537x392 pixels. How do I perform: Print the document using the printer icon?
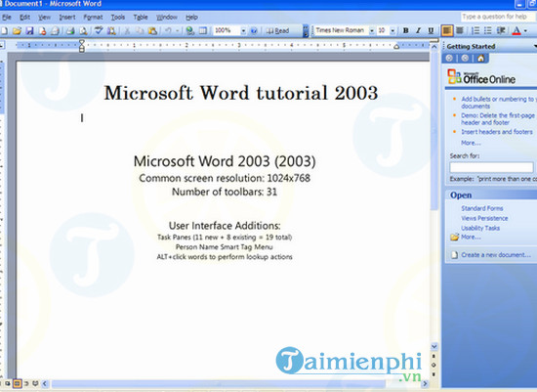point(70,31)
